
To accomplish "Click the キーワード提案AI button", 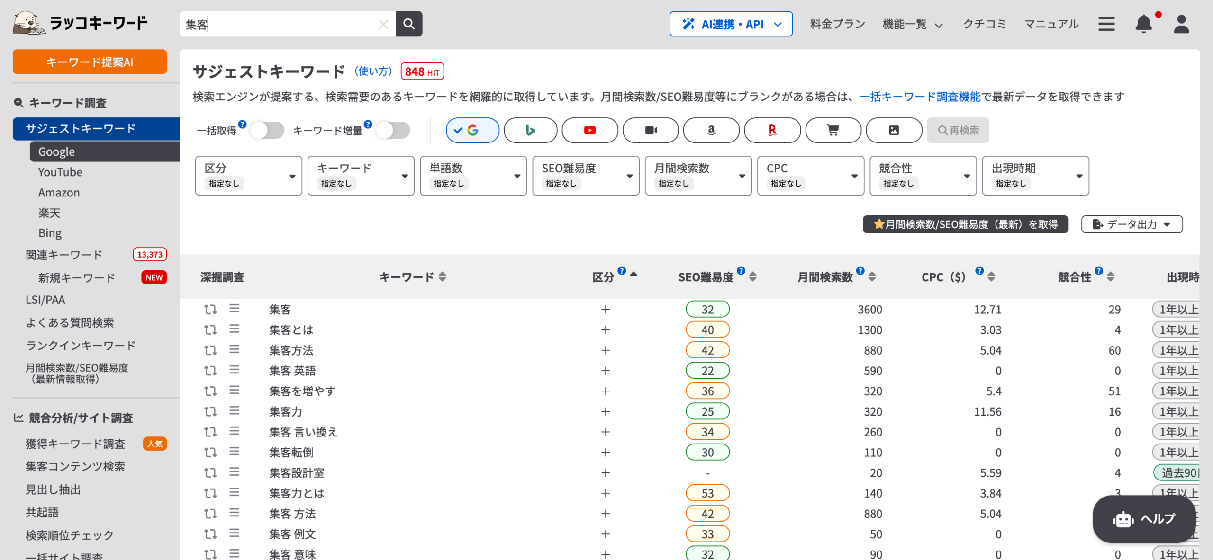I will pos(90,62).
